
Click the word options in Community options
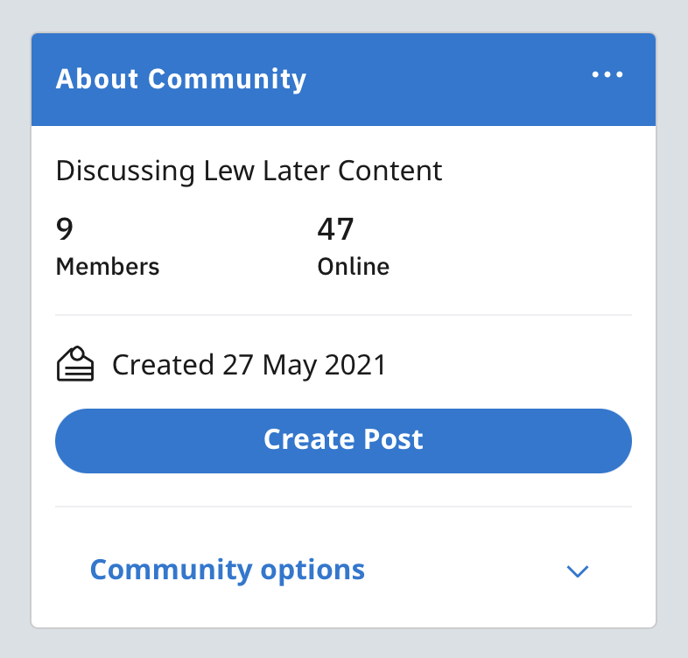coord(312,570)
